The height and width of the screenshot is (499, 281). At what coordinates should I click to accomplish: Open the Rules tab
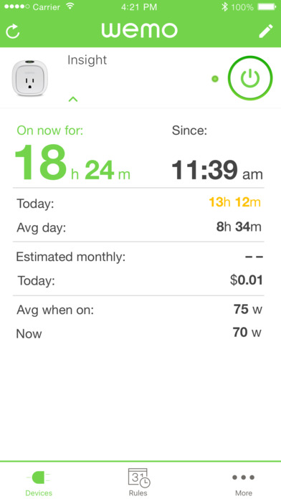pos(138,482)
